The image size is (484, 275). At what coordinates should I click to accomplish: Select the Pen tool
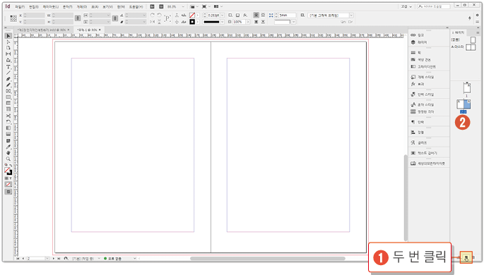[8, 79]
